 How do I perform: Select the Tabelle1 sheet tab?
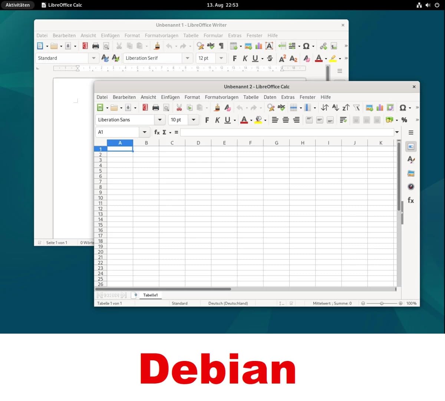pos(151,295)
